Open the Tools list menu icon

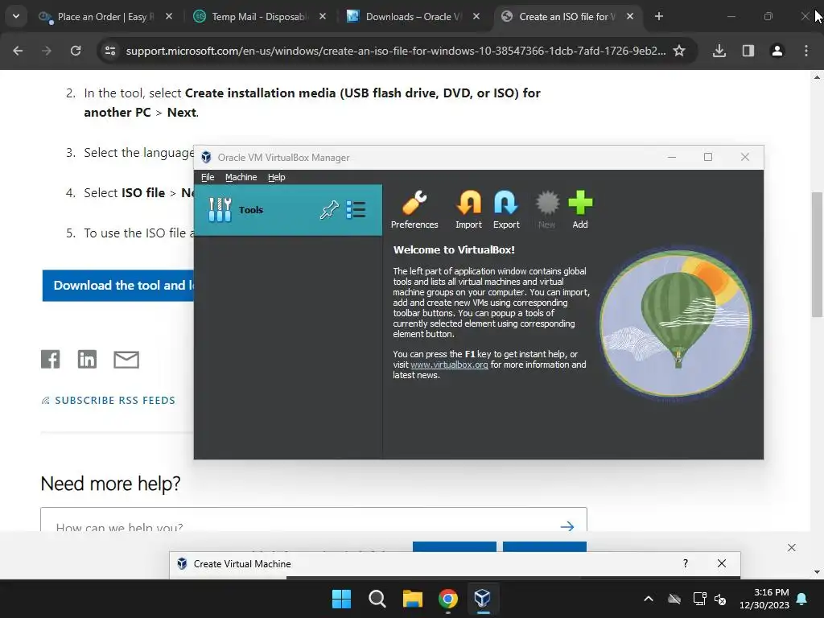click(x=356, y=210)
